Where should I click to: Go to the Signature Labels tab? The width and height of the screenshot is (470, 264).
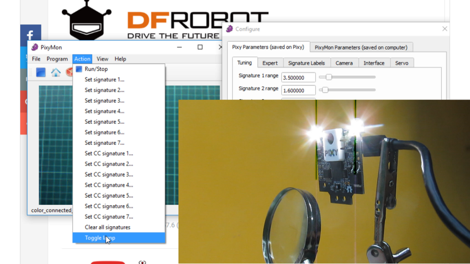[306, 63]
